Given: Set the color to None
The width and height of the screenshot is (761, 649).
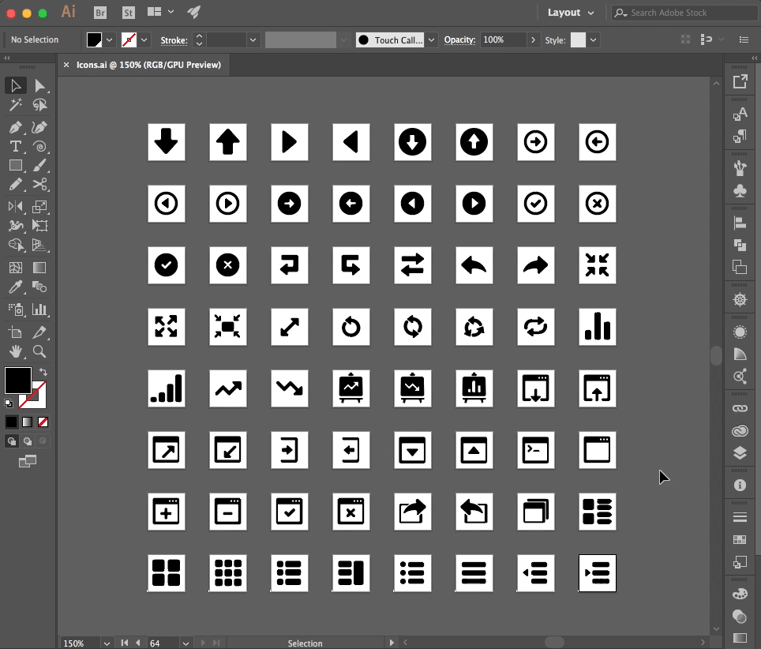Looking at the screenshot, I should click(x=43, y=422).
